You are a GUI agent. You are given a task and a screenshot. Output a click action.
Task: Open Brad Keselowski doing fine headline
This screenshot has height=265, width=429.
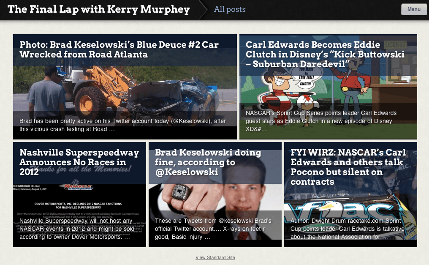(208, 162)
